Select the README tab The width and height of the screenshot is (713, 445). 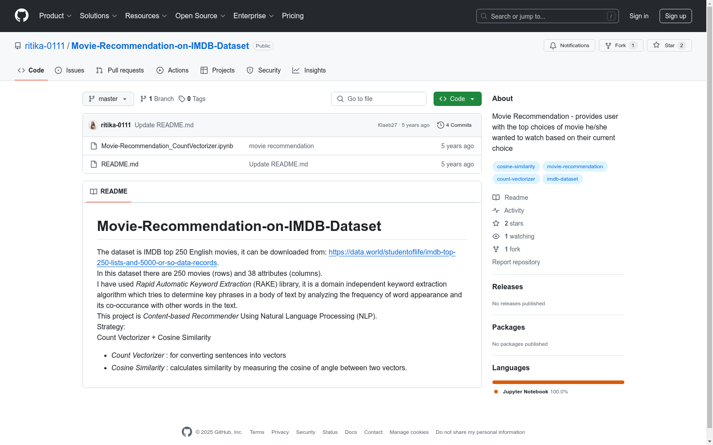click(109, 191)
